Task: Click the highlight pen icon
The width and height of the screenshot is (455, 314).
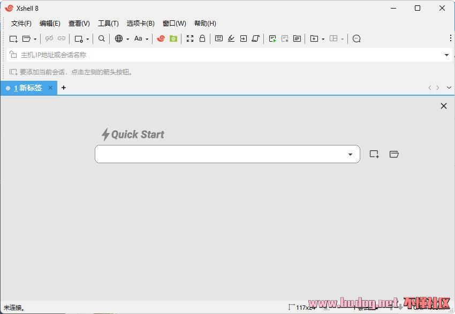Action: [231, 39]
